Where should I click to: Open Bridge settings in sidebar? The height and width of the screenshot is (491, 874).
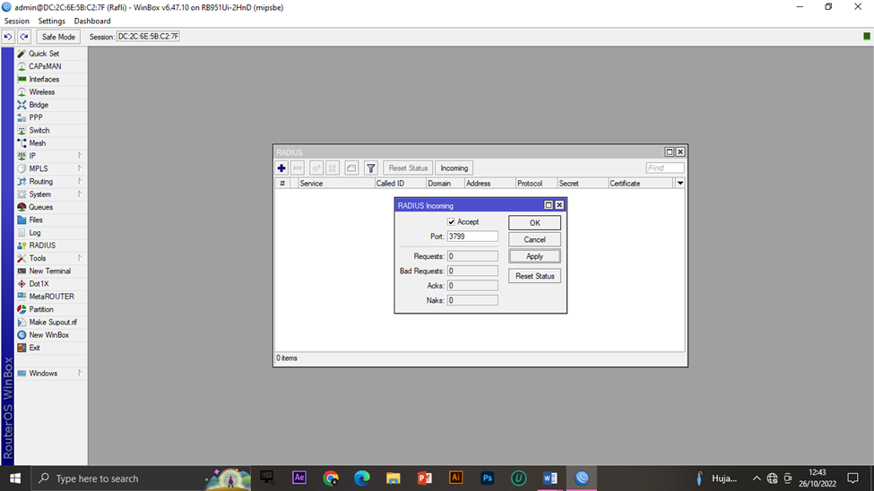pos(50,105)
